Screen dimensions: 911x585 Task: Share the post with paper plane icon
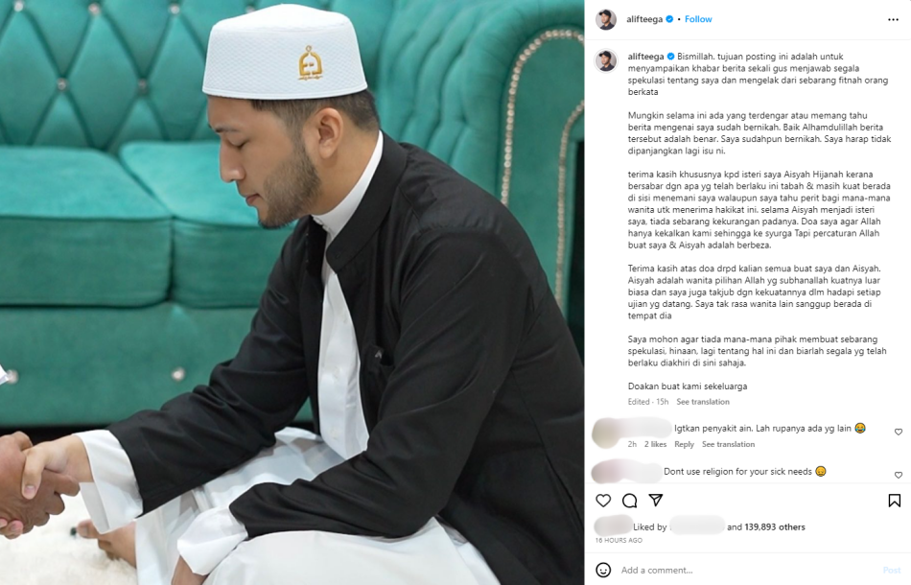tap(656, 500)
